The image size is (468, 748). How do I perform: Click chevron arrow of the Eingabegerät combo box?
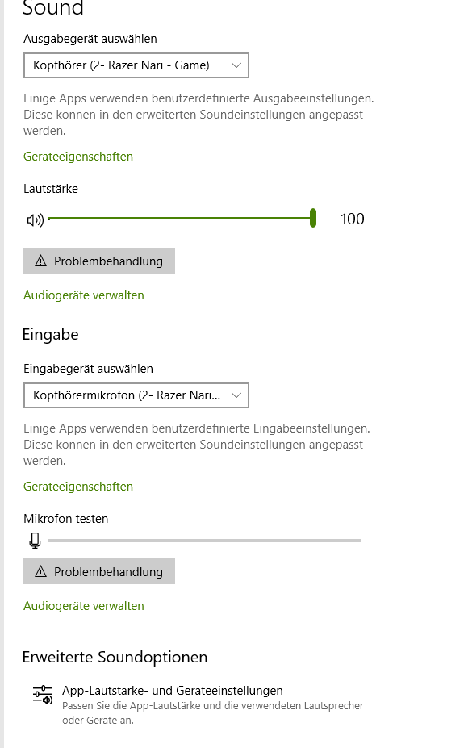[236, 395]
